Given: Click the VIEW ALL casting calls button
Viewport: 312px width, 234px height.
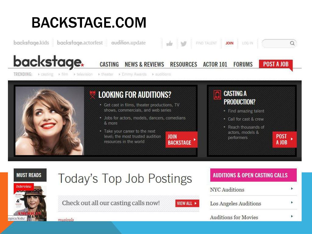Looking at the screenshot, I should click(x=187, y=203).
